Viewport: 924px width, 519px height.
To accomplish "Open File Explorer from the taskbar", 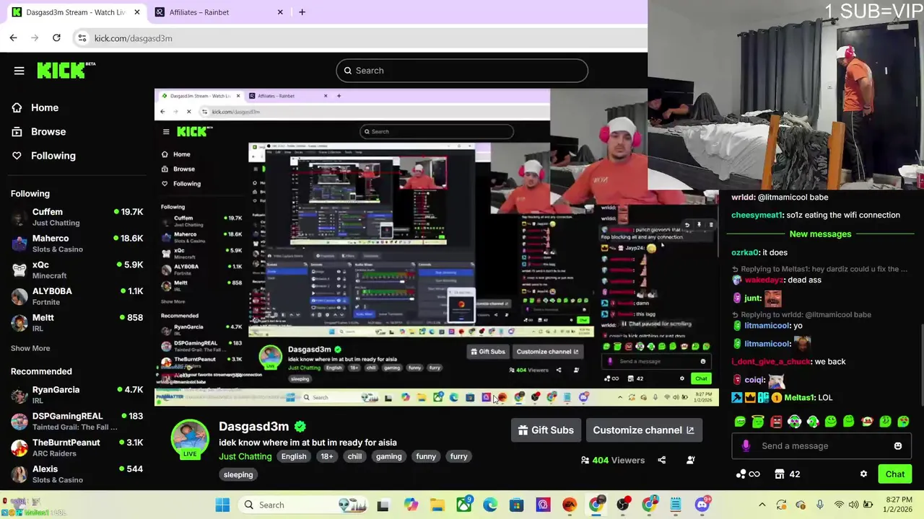I will [437, 505].
